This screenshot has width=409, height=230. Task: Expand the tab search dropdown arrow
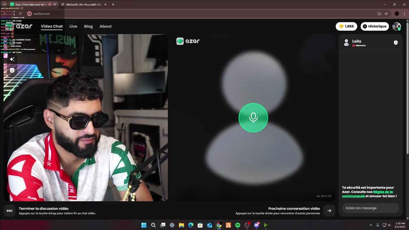[x=4, y=4]
